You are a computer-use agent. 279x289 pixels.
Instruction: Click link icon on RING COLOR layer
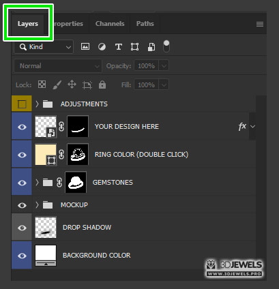[x=61, y=155]
